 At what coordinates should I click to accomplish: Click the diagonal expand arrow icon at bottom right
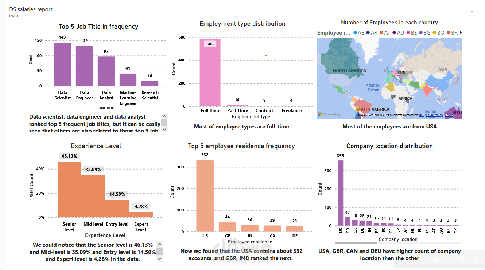click(x=449, y=259)
